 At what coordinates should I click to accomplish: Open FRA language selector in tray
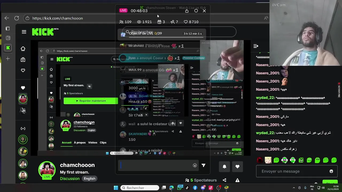click(x=312, y=188)
